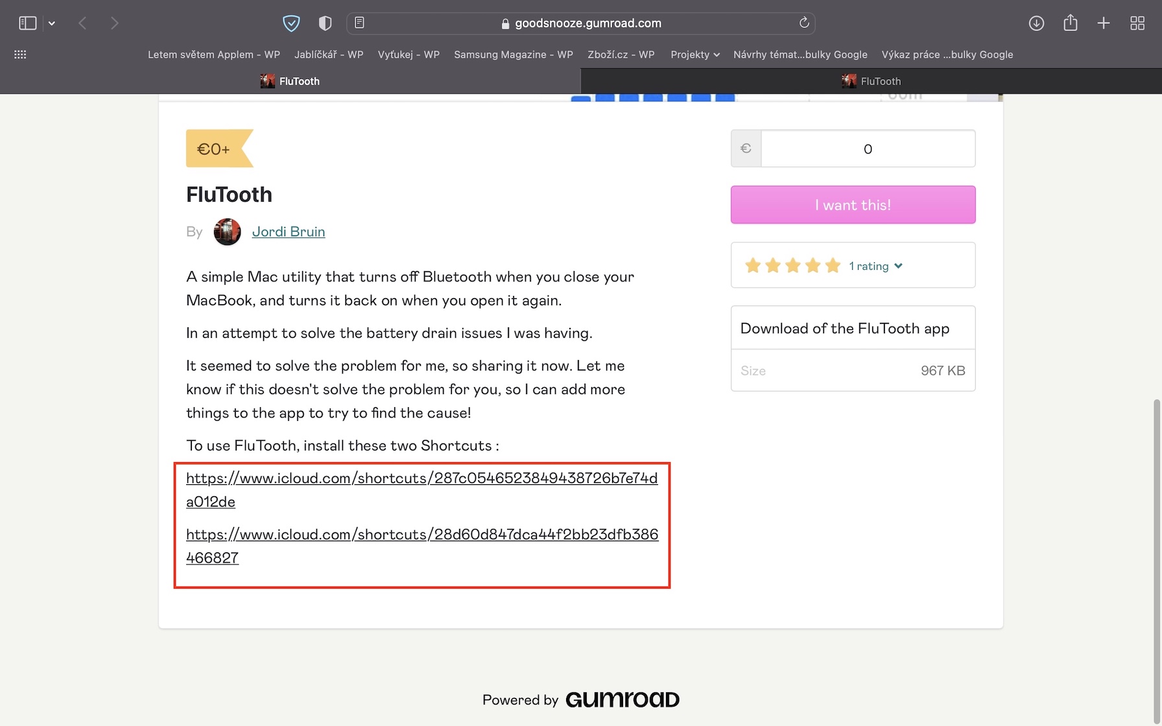Open Zboží.cz - WP bookmark
Screen dimensions: 1162x726
click(x=621, y=54)
